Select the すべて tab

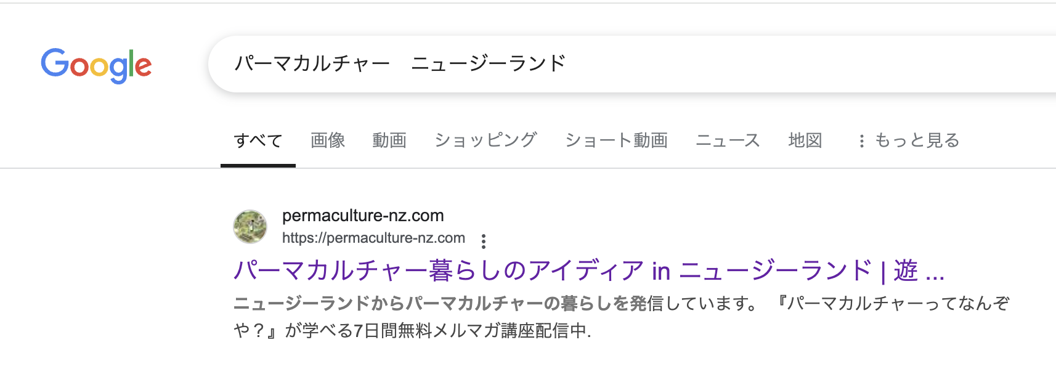tap(258, 141)
